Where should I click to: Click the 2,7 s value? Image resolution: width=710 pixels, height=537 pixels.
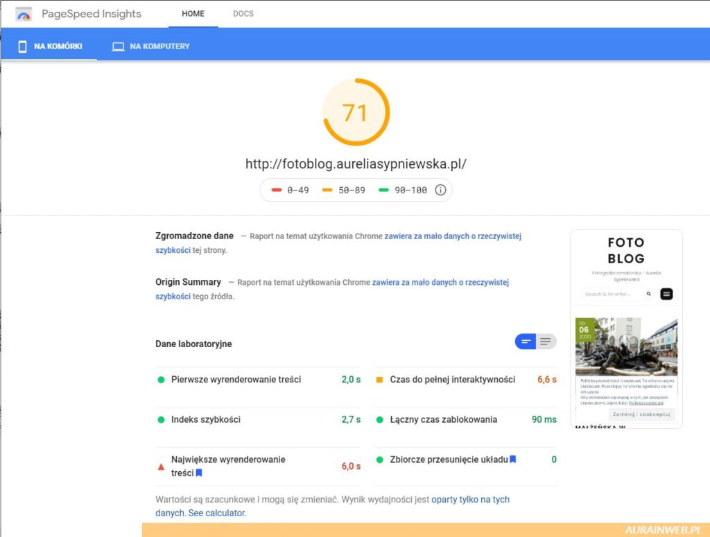351,419
